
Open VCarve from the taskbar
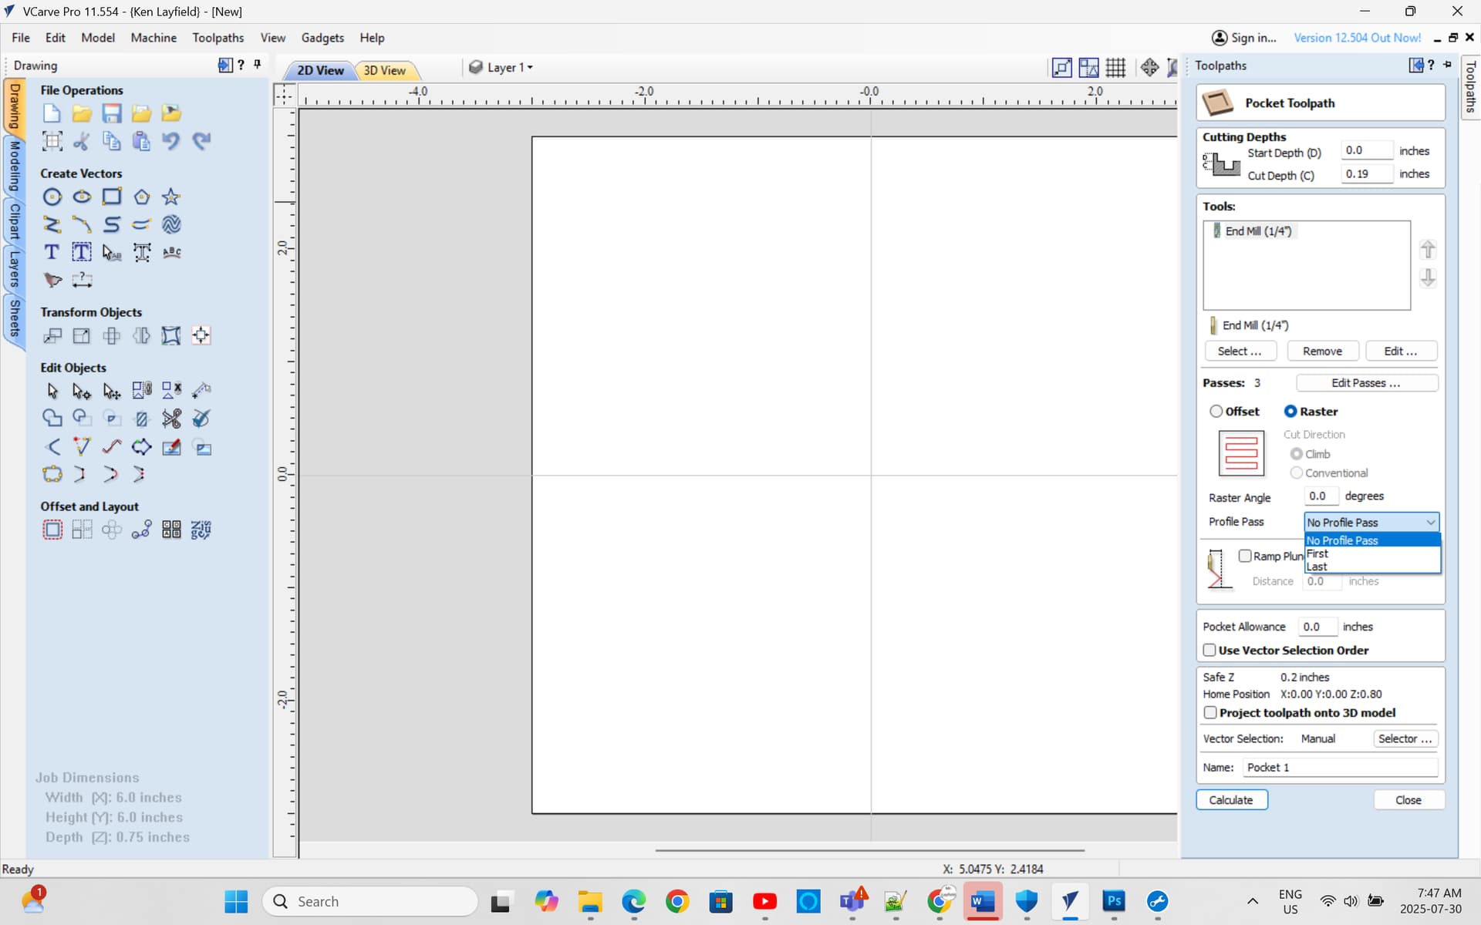coord(1070,901)
